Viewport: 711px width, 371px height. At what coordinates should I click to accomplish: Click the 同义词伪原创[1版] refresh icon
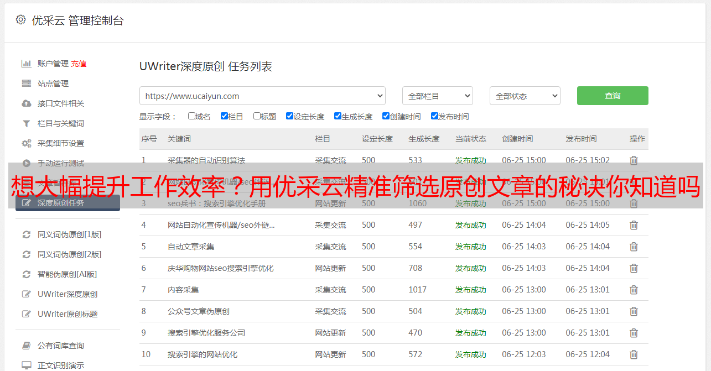[26, 234]
